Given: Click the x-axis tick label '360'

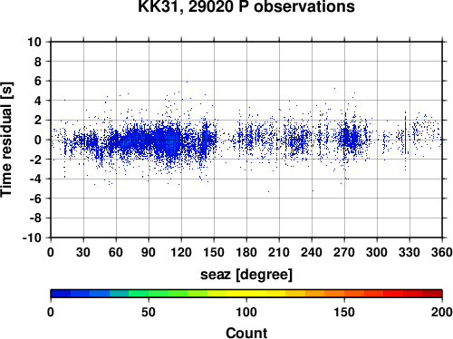Looking at the screenshot, I should pyautogui.click(x=442, y=252).
